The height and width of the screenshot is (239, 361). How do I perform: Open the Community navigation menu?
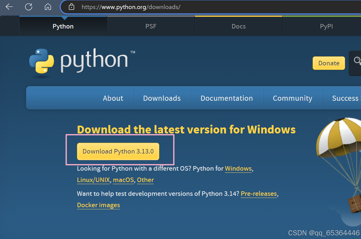[292, 98]
